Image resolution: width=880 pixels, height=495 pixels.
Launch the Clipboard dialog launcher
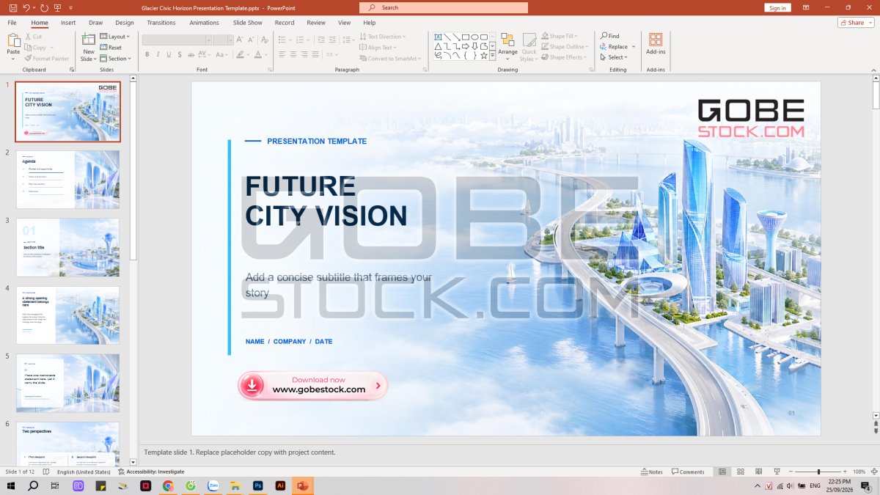[71, 70]
